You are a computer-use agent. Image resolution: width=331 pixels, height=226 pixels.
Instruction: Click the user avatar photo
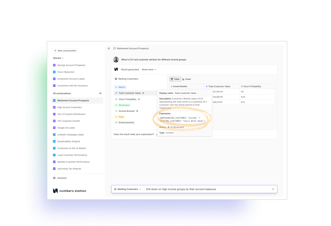coord(116,60)
